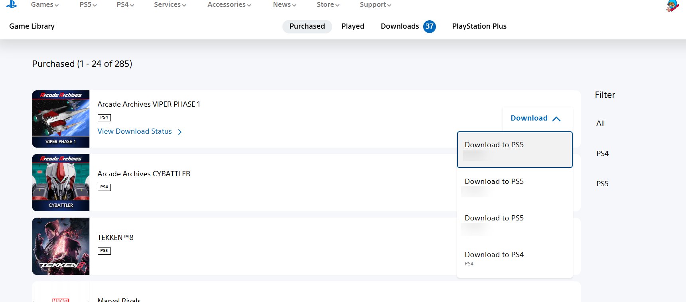Click the CYBATTLER cover thumbnail
Viewport: 686px width, 302px height.
tap(61, 183)
